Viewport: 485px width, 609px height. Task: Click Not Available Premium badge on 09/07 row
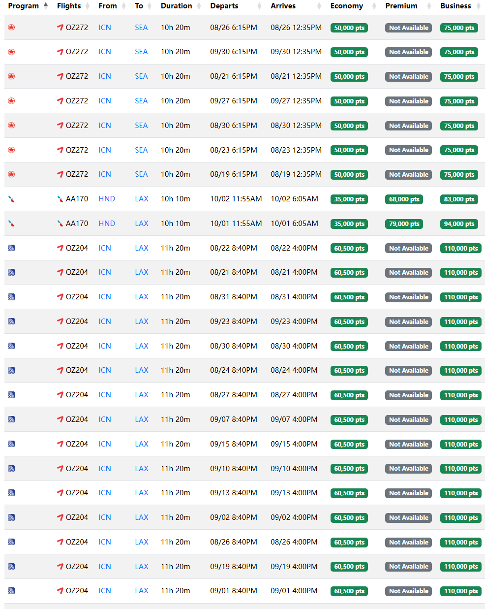(x=408, y=420)
